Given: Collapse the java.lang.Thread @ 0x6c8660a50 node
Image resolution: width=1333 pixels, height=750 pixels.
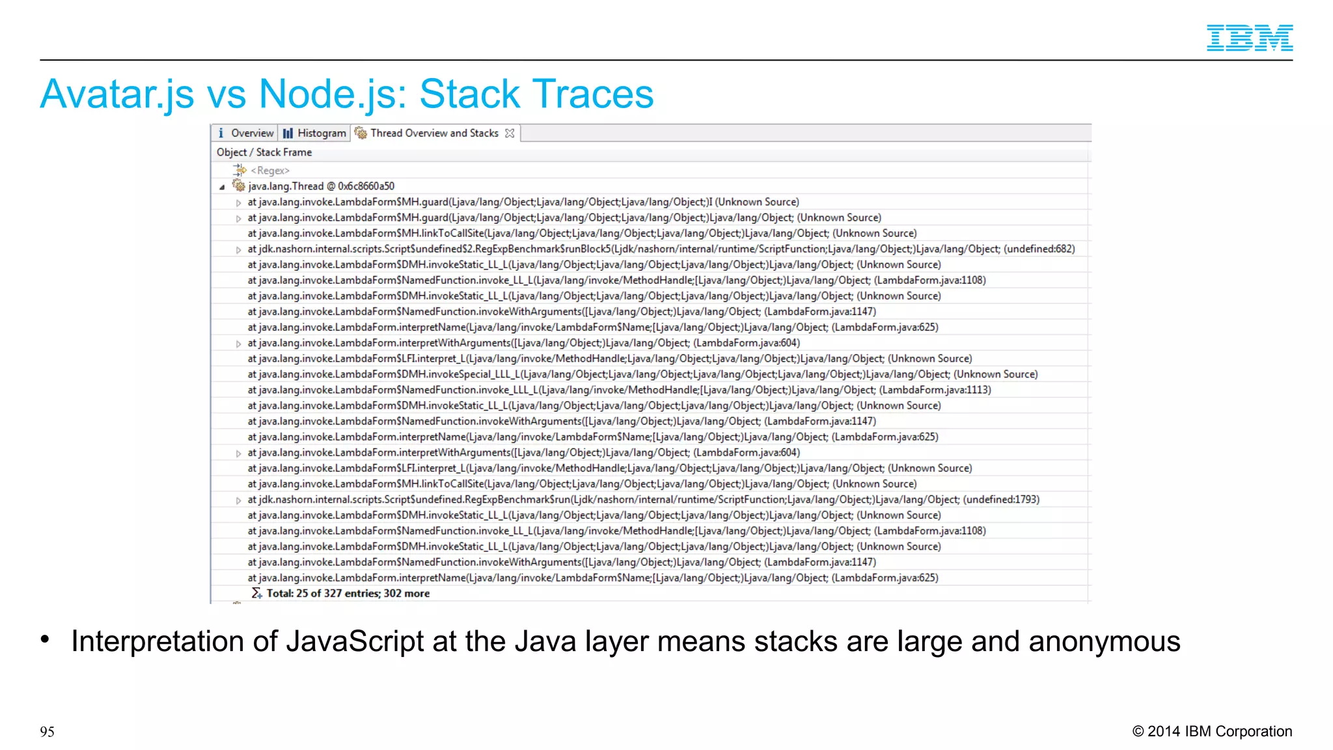Looking at the screenshot, I should (222, 187).
